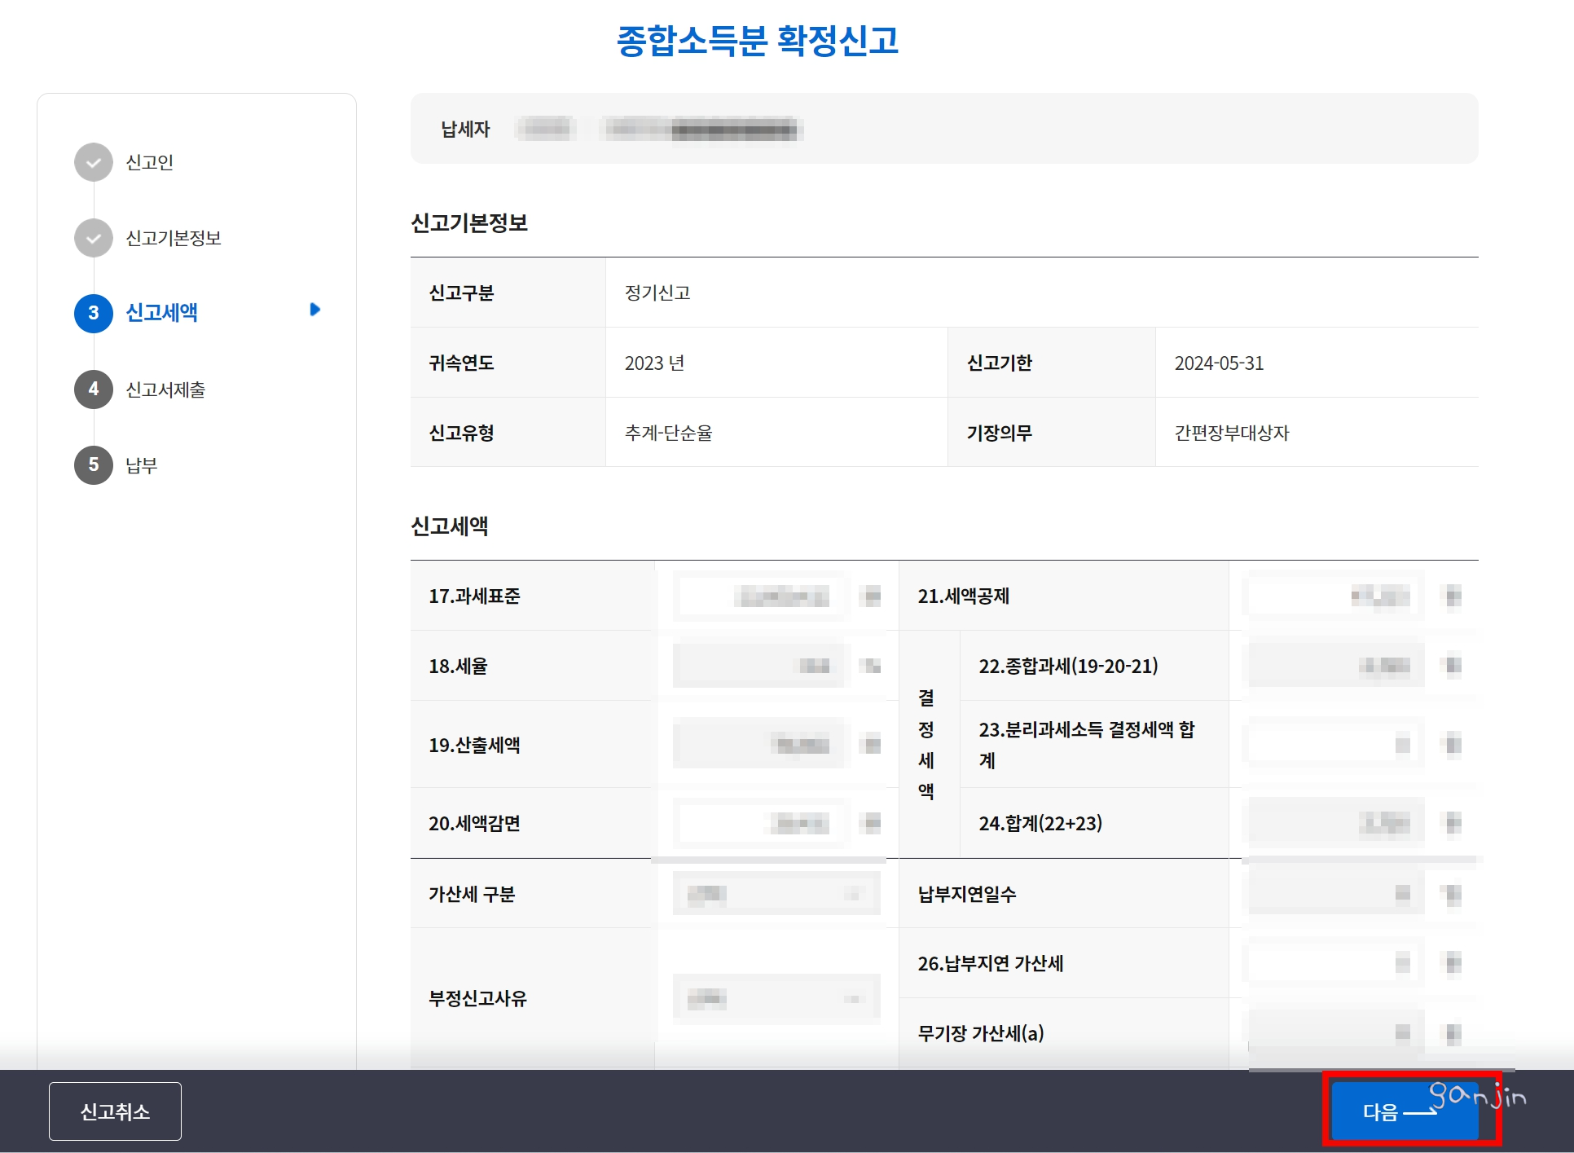Click the blue arrow beside 신고세액
1574x1153 pixels.
pos(315,310)
